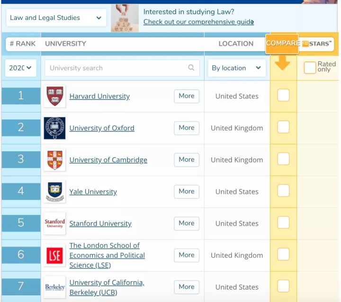Image resolution: width=341 pixels, height=302 pixels.
Task: Click the University of Oxford crest logo
Action: (54, 128)
